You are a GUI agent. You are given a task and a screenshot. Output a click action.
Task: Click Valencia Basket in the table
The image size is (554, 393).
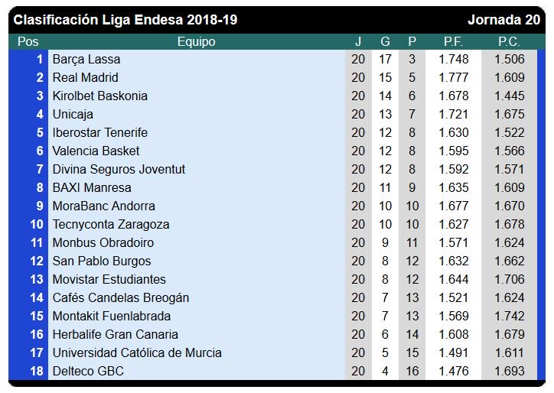96,151
